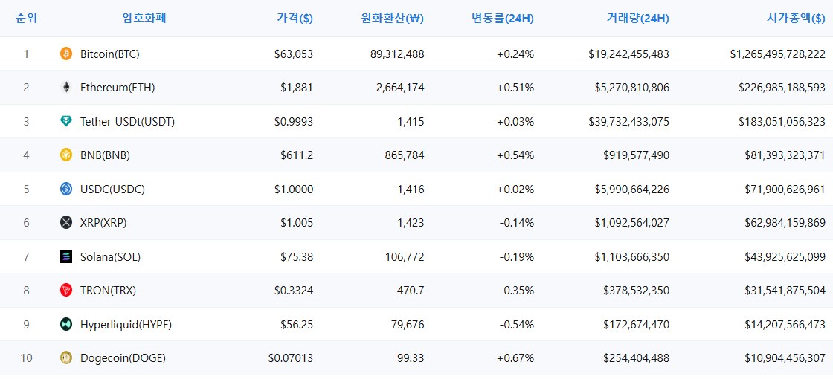Click the Bitcoin coin logo icon

66,54
